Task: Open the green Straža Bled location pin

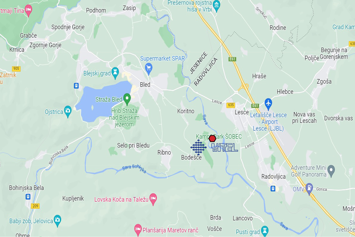Action: click(127, 99)
